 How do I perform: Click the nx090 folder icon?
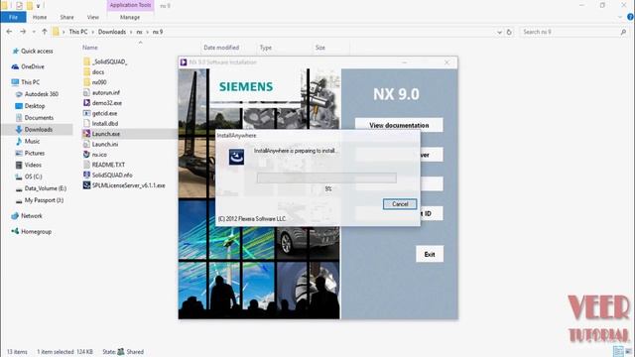click(86, 82)
